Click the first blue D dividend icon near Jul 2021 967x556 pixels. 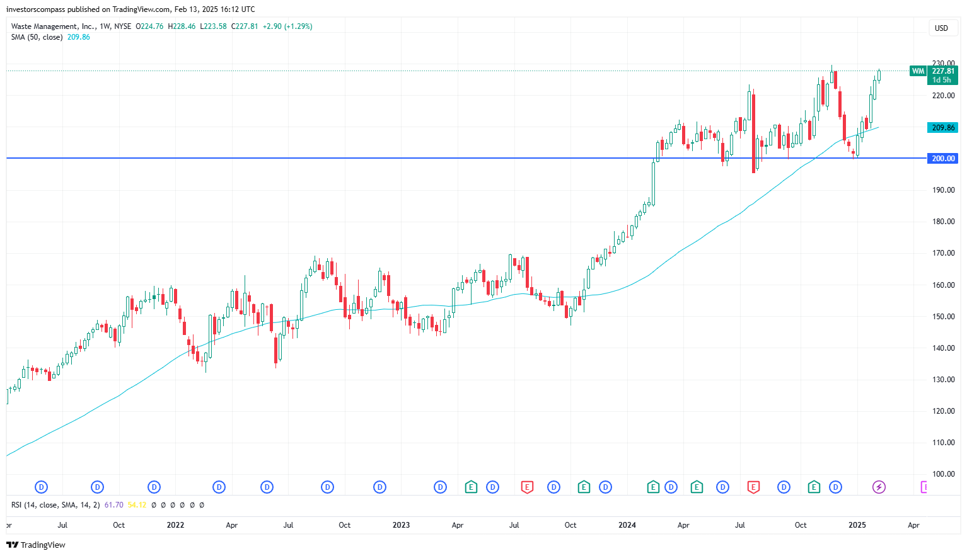[42, 487]
